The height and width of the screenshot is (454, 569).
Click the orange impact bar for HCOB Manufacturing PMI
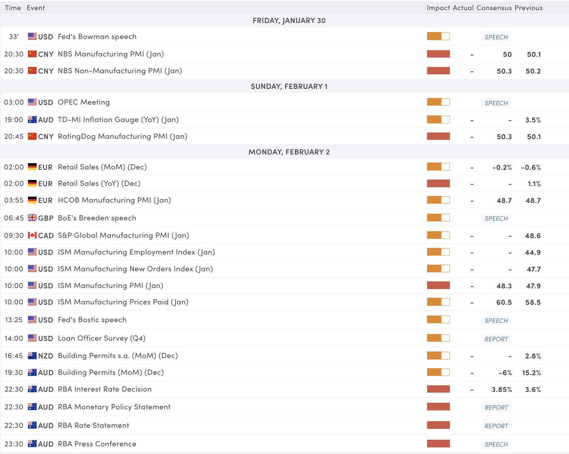coord(438,200)
